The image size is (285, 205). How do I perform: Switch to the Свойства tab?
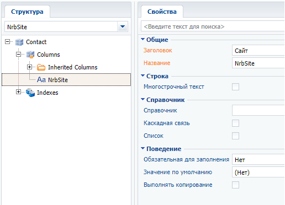[162, 12]
